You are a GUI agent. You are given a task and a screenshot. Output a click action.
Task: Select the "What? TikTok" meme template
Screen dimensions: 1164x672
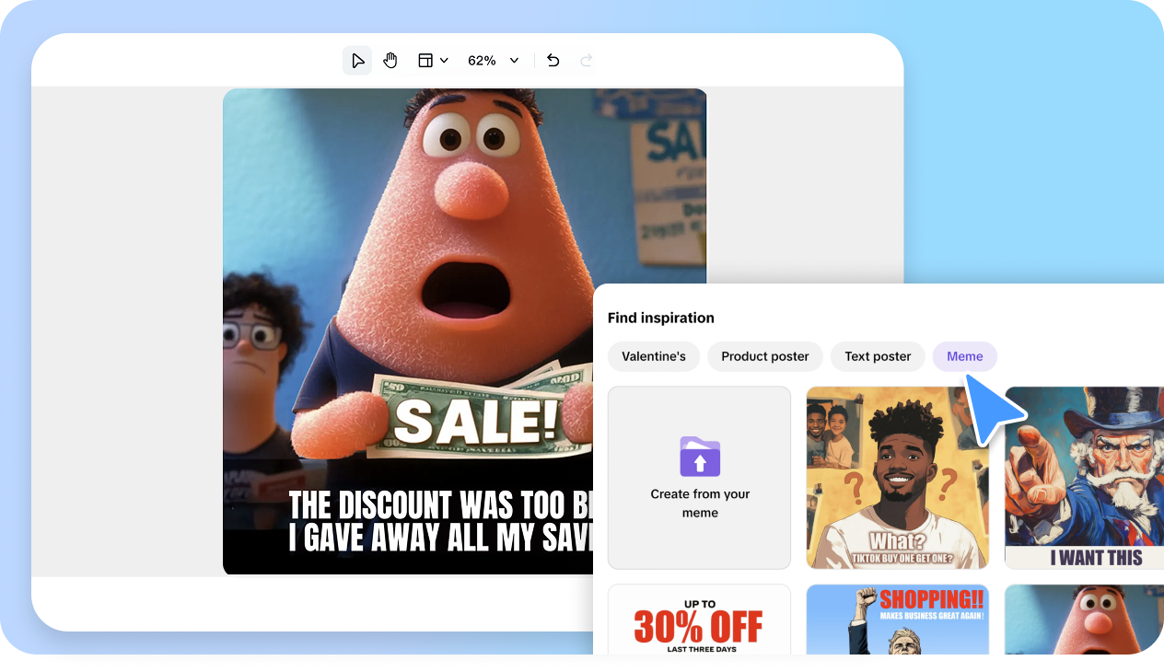[x=897, y=477]
